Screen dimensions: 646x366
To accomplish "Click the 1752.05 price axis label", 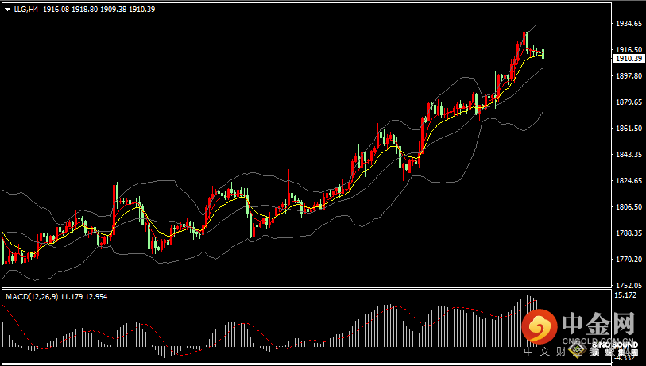I will pyautogui.click(x=629, y=285).
